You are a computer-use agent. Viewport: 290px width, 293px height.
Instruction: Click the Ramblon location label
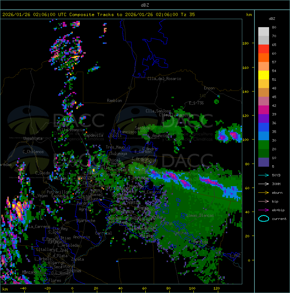coord(114,101)
